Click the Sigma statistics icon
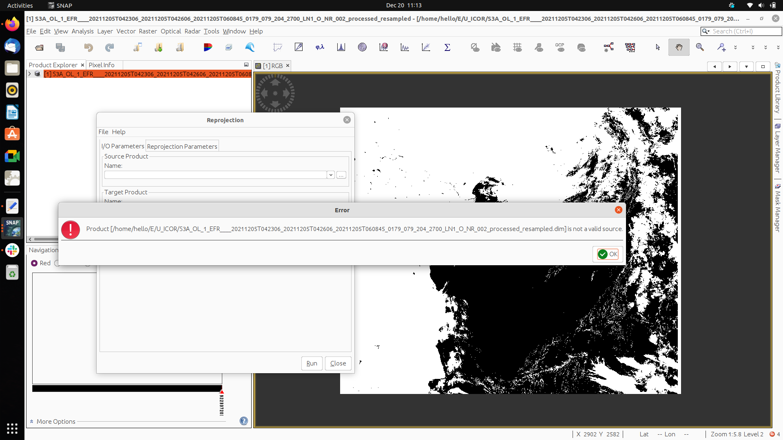 click(x=447, y=48)
